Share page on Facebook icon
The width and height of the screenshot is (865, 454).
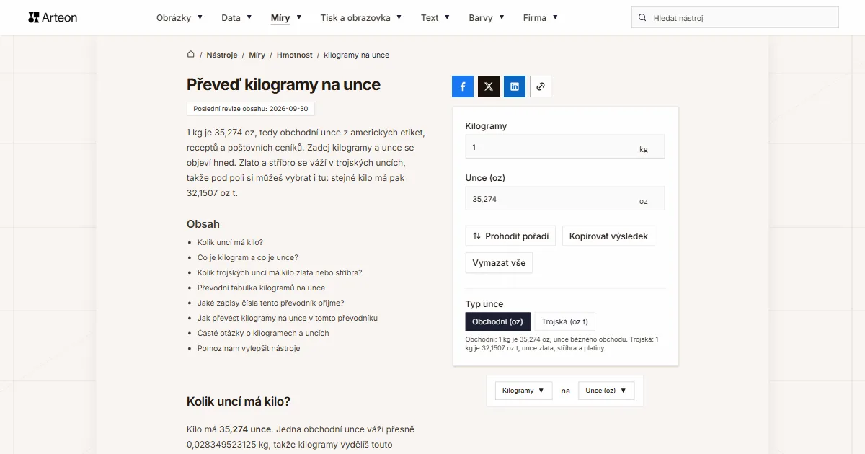coord(463,86)
